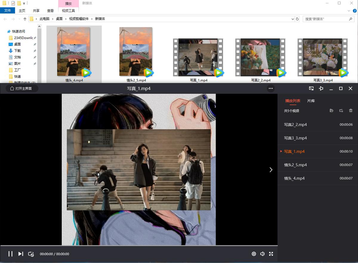Switch to the 片库 tab

pyautogui.click(x=311, y=101)
